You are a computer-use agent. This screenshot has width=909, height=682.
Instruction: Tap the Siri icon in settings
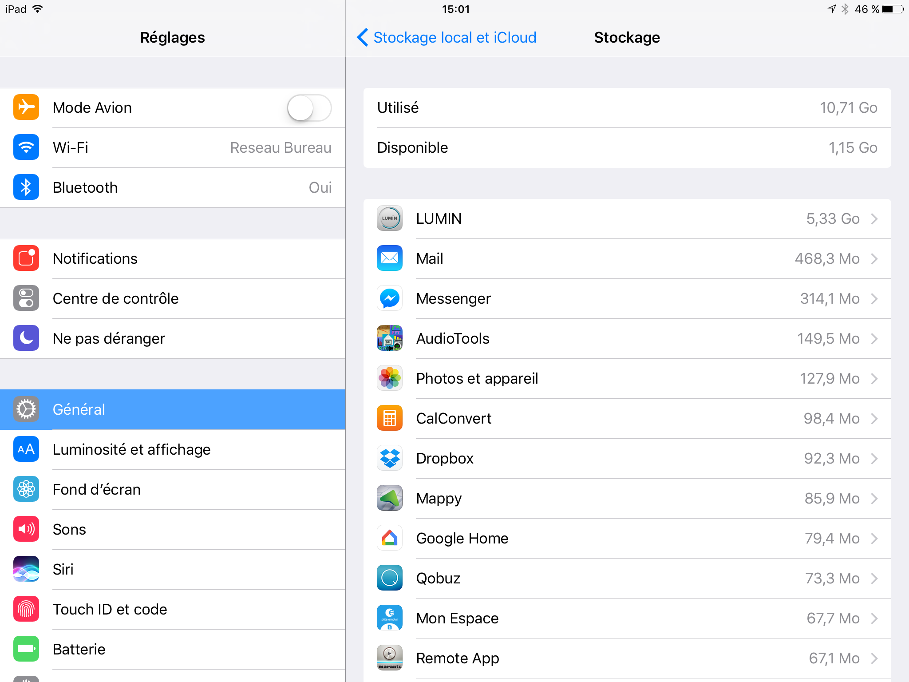click(26, 569)
